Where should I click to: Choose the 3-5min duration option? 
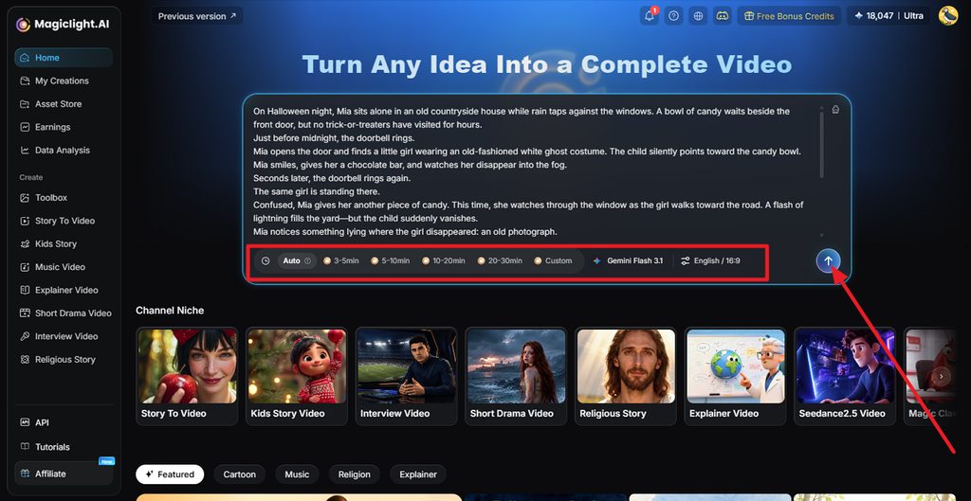341,261
